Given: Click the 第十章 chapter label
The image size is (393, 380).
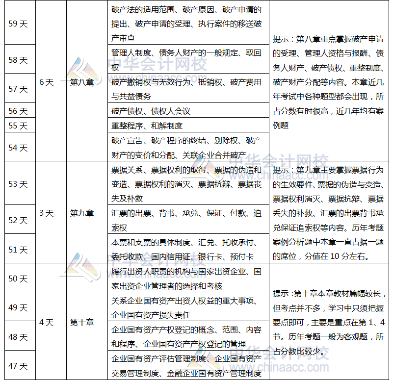Looking at the screenshot, I should pyautogui.click(x=81, y=322).
